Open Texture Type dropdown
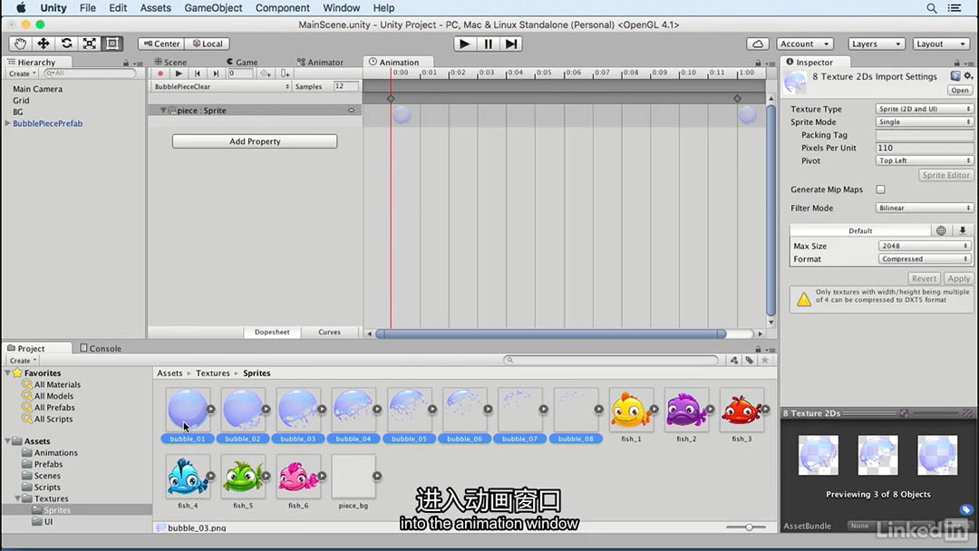The height and width of the screenshot is (551, 979). coord(924,109)
